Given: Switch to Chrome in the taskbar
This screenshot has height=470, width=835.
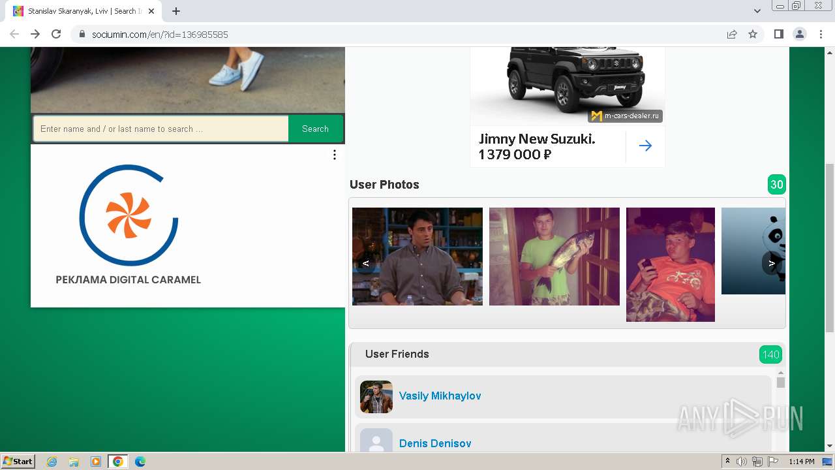Looking at the screenshot, I should pos(118,462).
